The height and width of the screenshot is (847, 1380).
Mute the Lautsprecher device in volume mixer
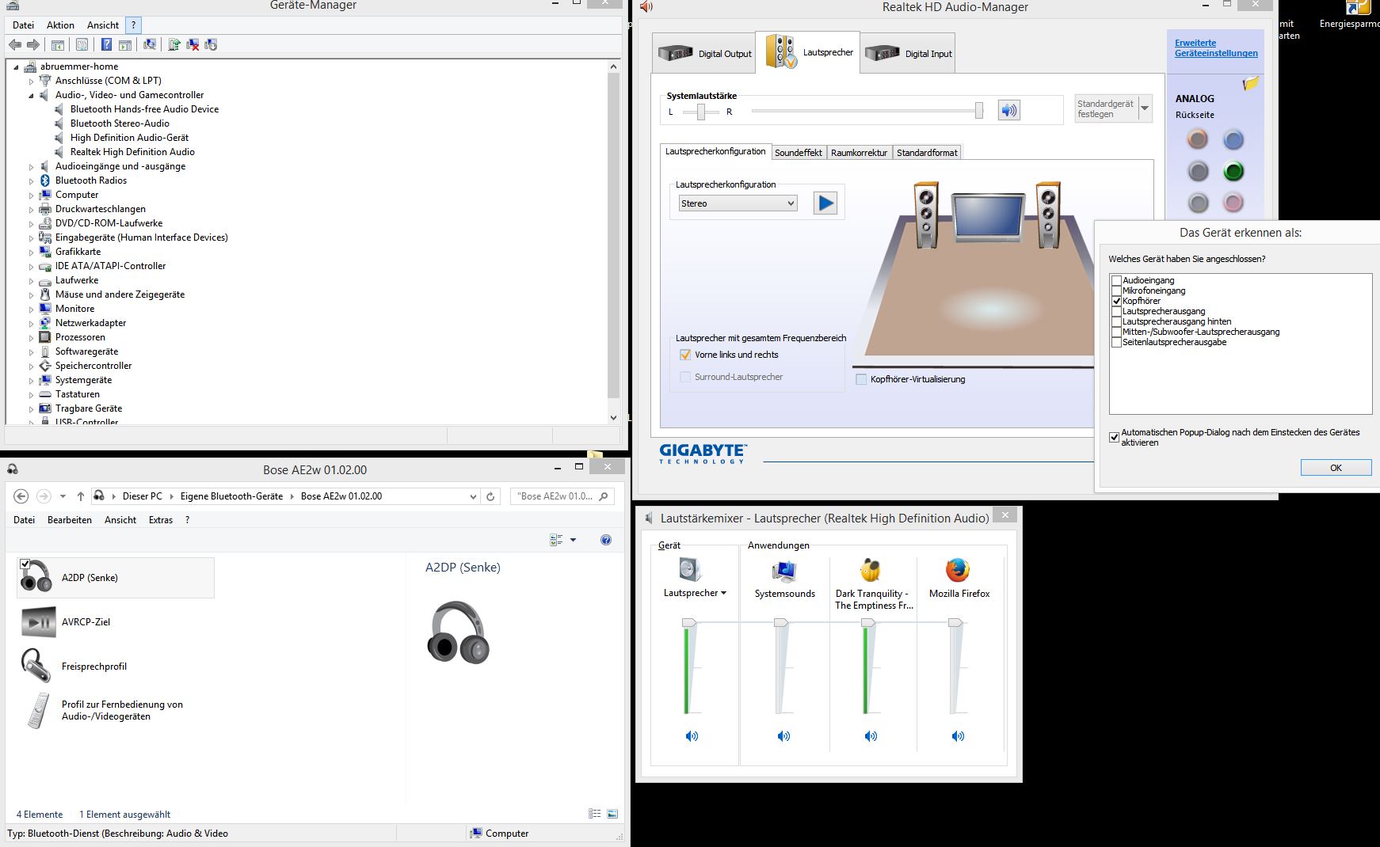tap(692, 736)
